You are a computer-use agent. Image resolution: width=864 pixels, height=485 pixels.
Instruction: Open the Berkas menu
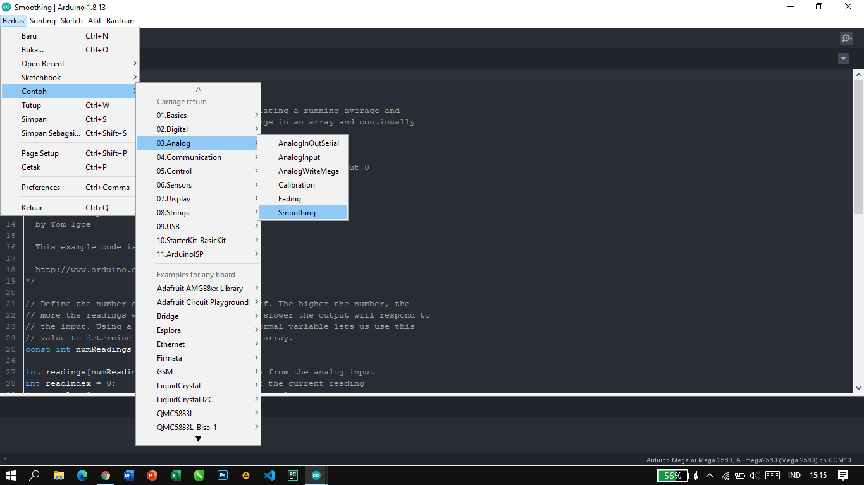13,20
